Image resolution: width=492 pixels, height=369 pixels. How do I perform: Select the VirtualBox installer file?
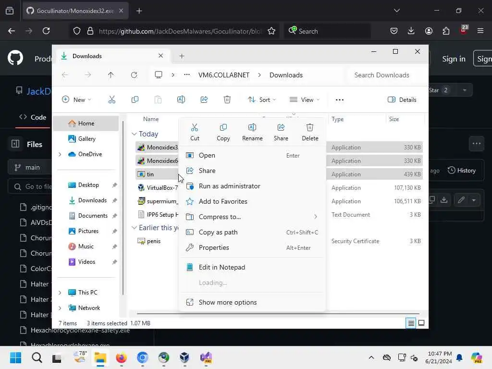(158, 188)
